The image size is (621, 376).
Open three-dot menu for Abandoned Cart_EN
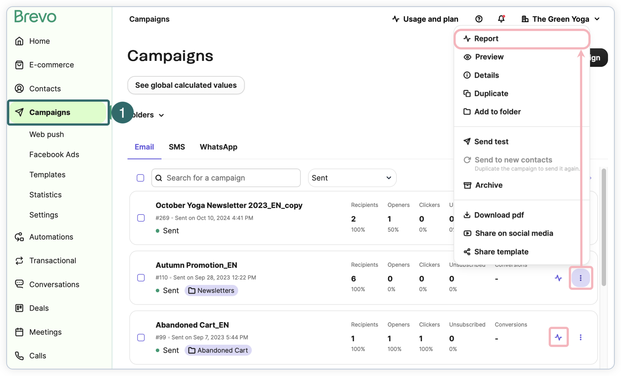click(x=581, y=337)
